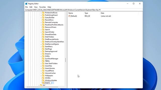Viewport: 161px width, 90px height.
Task: Select the UsersLibraries key
Action: (50, 68)
